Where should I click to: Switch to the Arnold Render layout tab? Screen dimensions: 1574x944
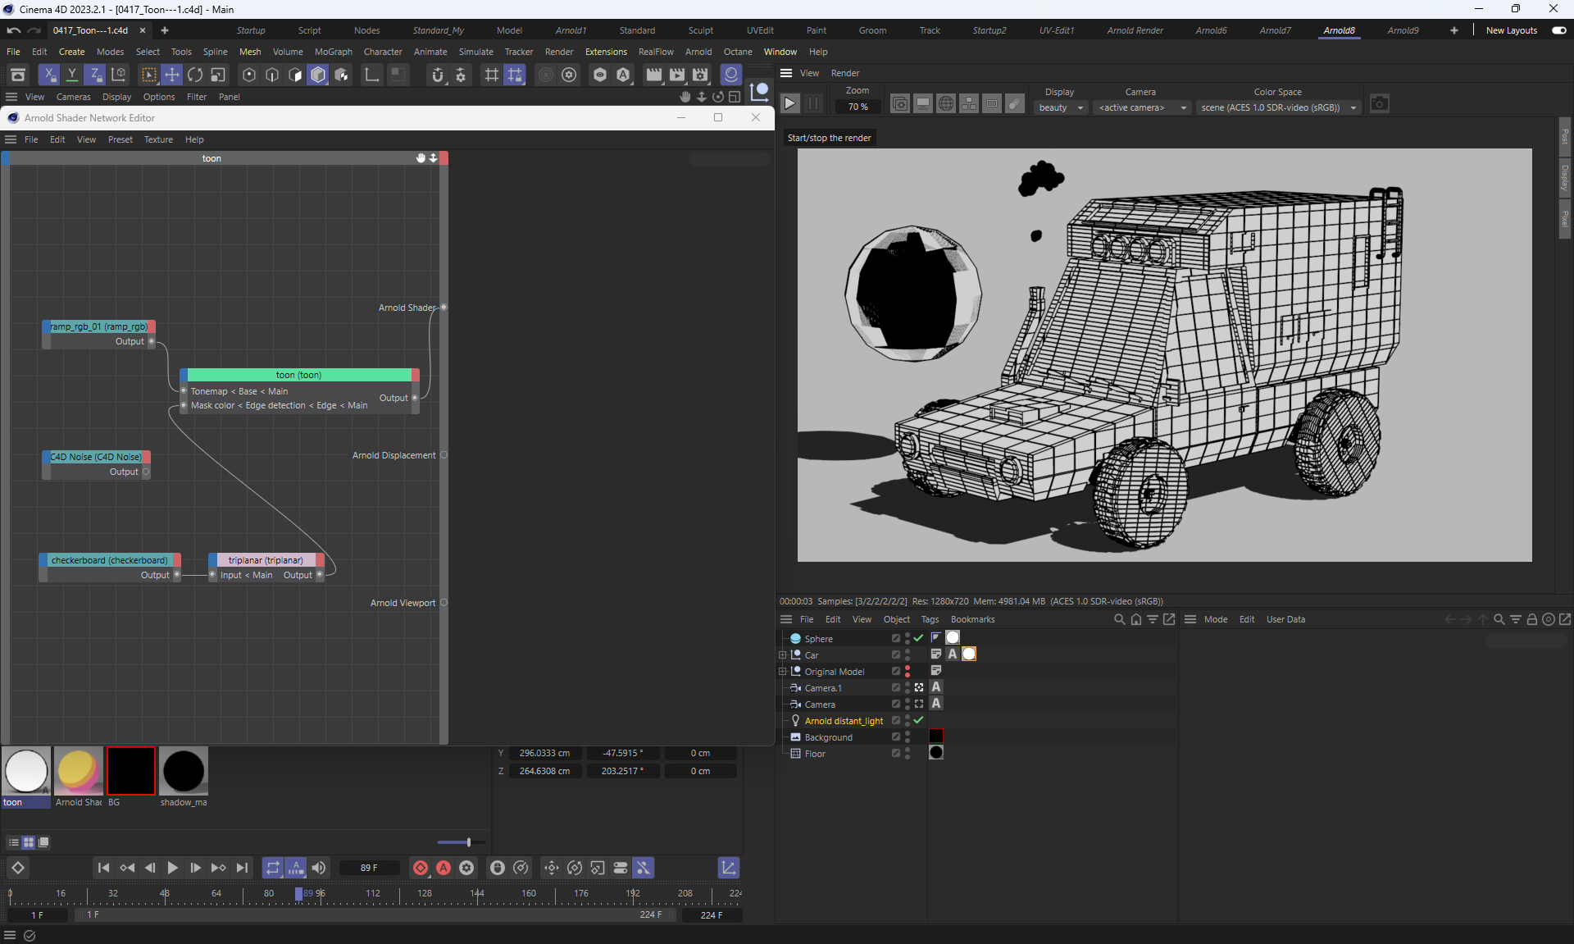[1135, 30]
